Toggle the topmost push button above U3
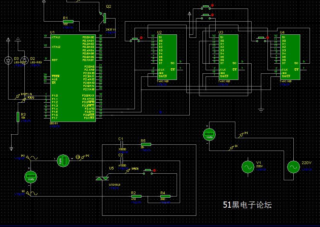320x227 pixels. (206, 8)
